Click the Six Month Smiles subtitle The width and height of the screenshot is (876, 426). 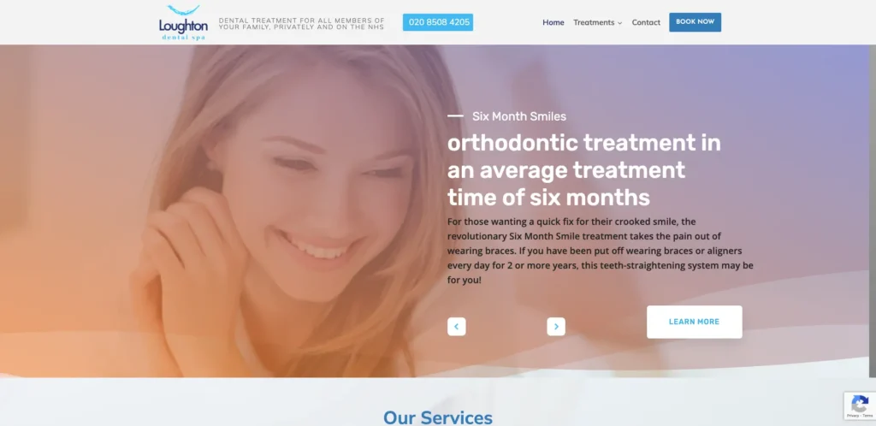519,116
